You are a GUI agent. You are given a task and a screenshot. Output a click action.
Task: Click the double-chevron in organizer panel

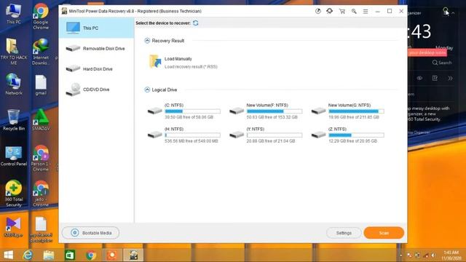coord(450,78)
